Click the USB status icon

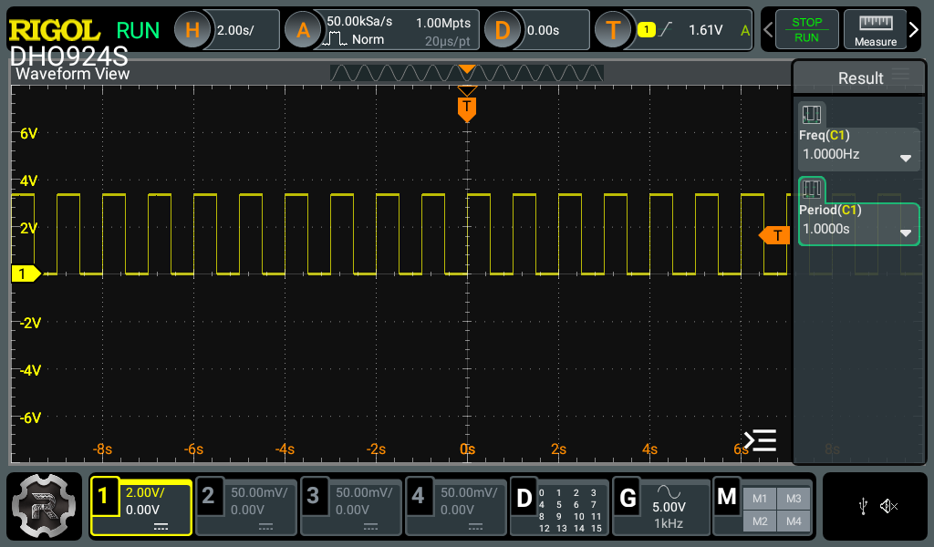tap(863, 507)
